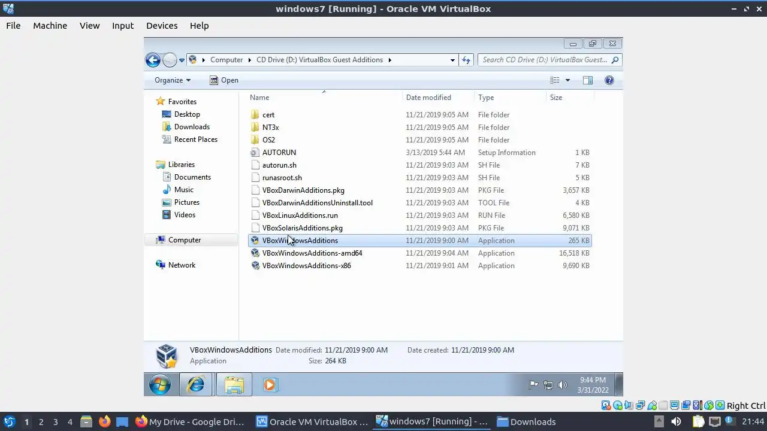This screenshot has height=431, width=767.
Task: Switch to My Drive Firefox window
Action: pyautogui.click(x=189, y=421)
